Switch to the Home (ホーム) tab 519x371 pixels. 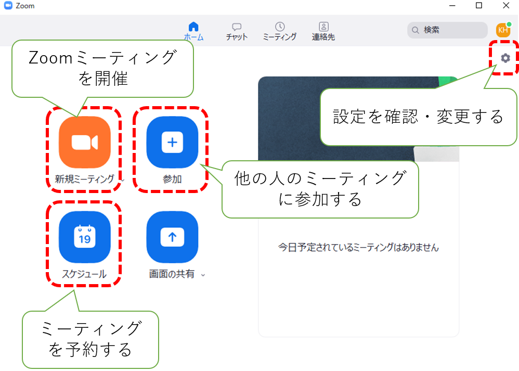click(x=193, y=31)
